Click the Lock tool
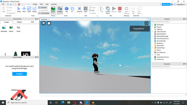This screenshot has height=105, width=187. click(x=92, y=10)
